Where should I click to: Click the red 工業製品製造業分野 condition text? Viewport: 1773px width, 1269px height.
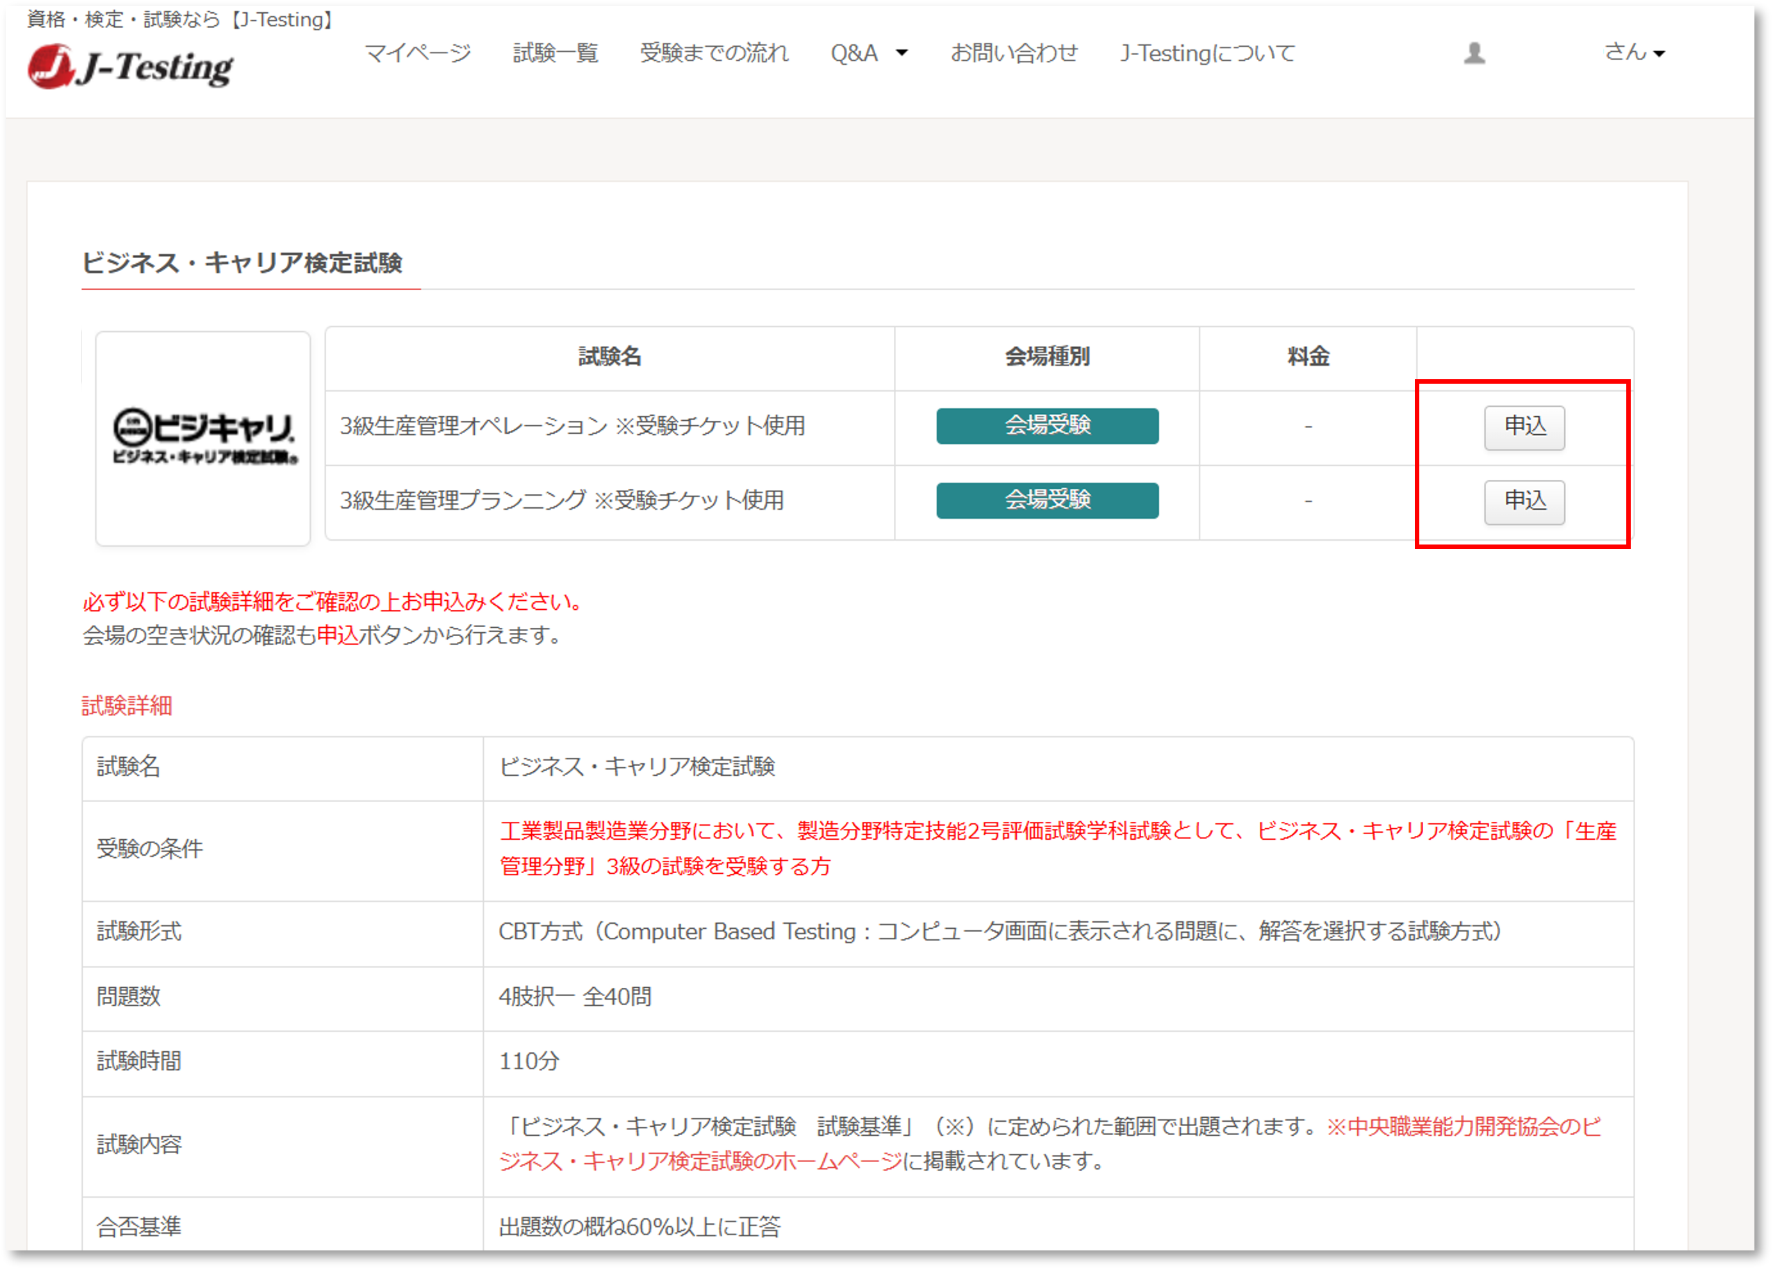pyautogui.click(x=1057, y=849)
